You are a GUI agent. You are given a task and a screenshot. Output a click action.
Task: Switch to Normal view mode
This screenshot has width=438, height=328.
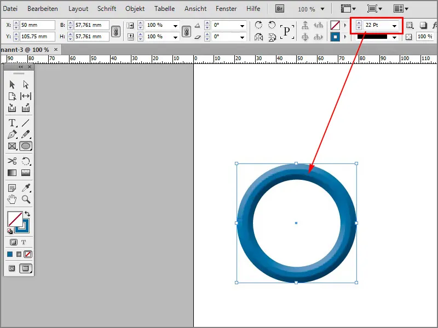(x=11, y=268)
